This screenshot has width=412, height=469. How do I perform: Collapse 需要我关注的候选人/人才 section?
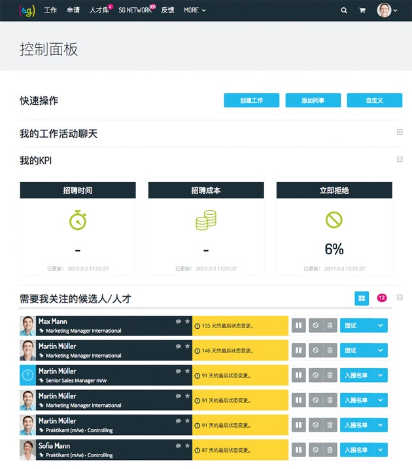pos(400,298)
